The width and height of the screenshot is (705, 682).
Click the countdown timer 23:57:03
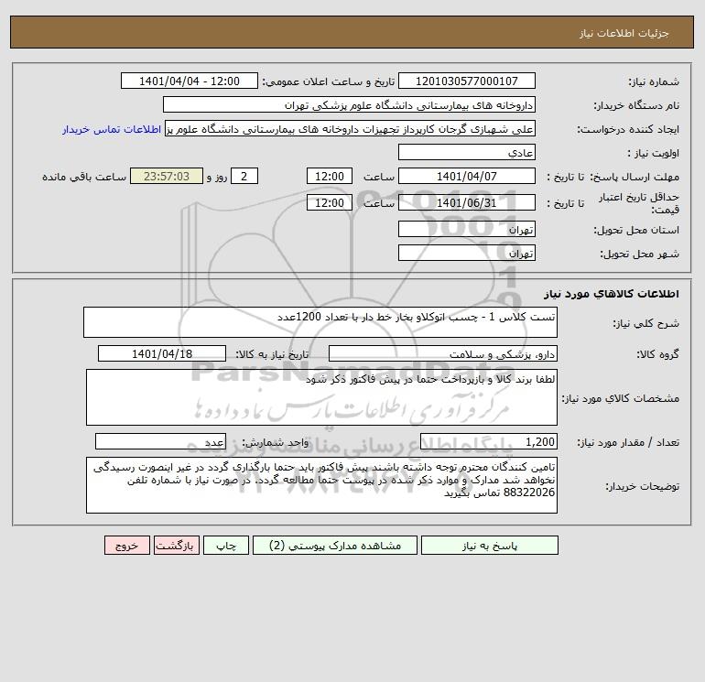(x=167, y=177)
